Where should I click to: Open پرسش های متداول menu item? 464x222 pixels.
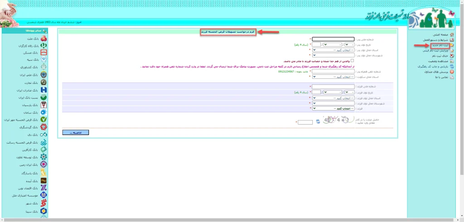436,72
